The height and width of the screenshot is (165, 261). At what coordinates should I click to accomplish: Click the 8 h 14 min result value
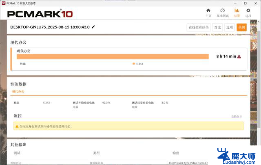pyautogui.click(x=226, y=56)
